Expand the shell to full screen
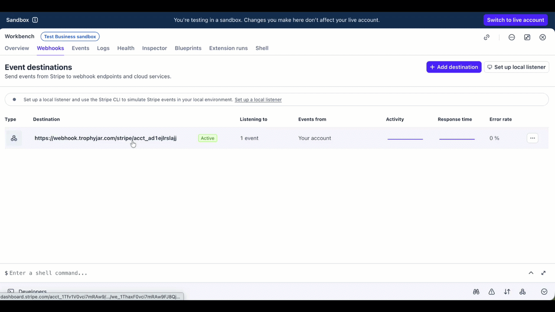This screenshot has height=312, width=555. pos(543,273)
